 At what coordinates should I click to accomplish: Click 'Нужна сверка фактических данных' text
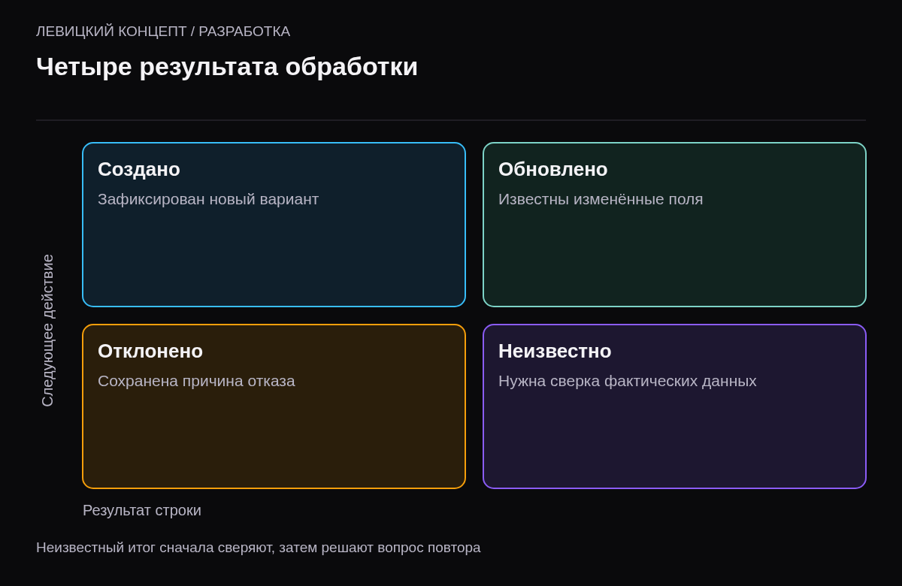click(x=628, y=381)
